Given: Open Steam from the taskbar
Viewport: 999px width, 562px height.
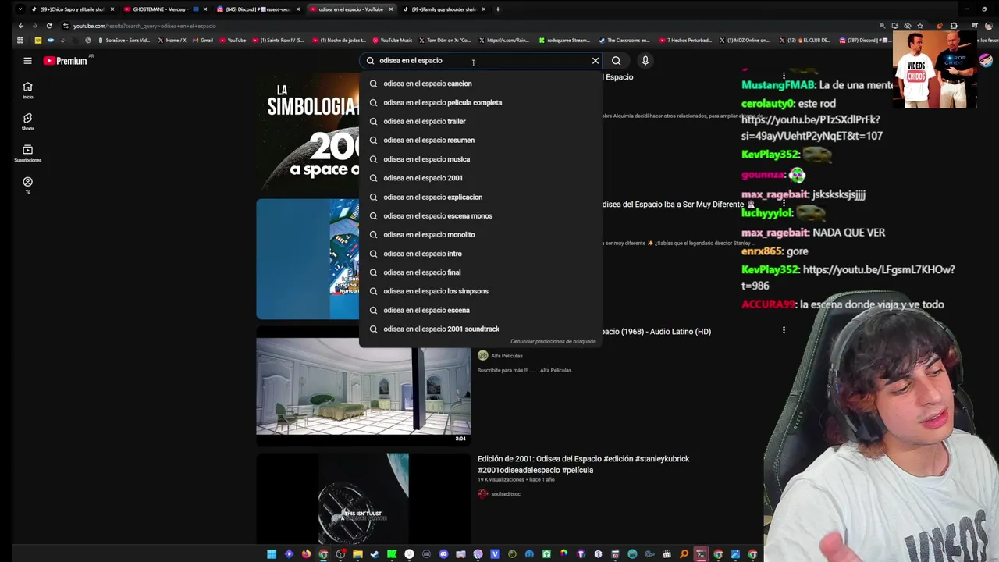Looking at the screenshot, I should (x=375, y=554).
